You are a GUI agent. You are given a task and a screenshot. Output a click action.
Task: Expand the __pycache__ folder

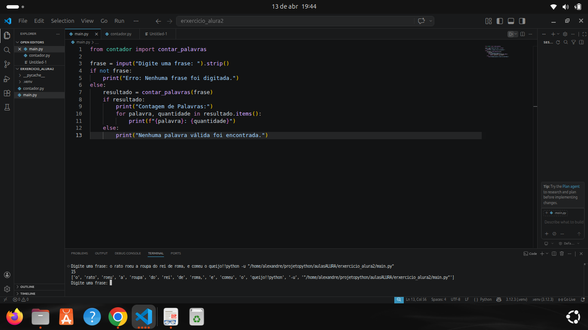34,75
